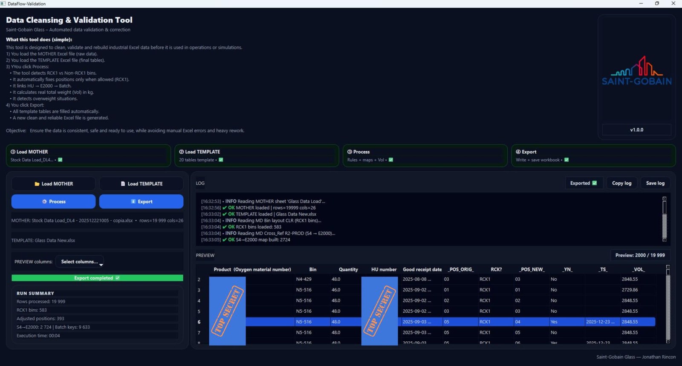682x366 pixels.
Task: Click row number 4 in preview table
Action: (x=199, y=301)
